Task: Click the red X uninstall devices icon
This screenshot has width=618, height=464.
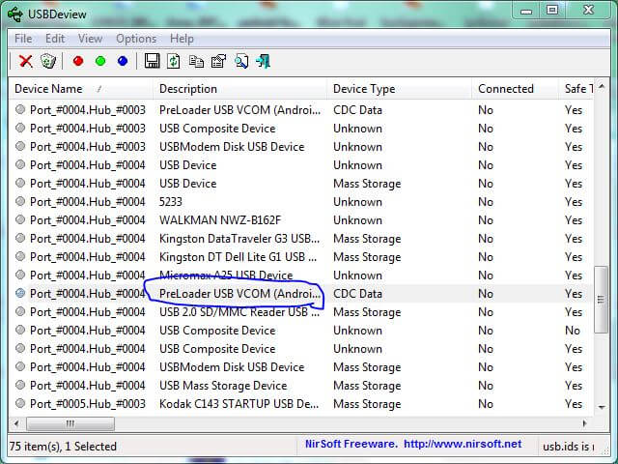Action: (25, 61)
